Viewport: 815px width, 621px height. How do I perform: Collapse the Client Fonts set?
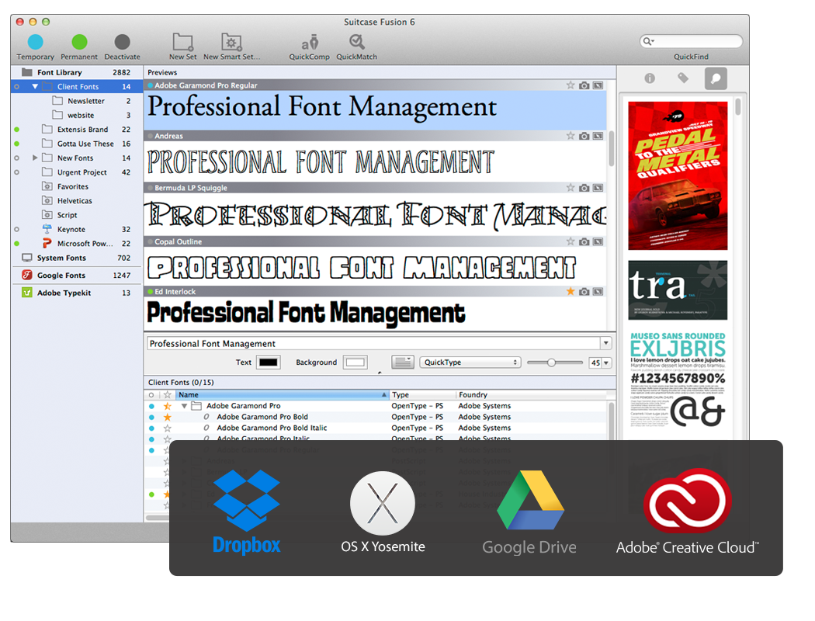pos(35,87)
